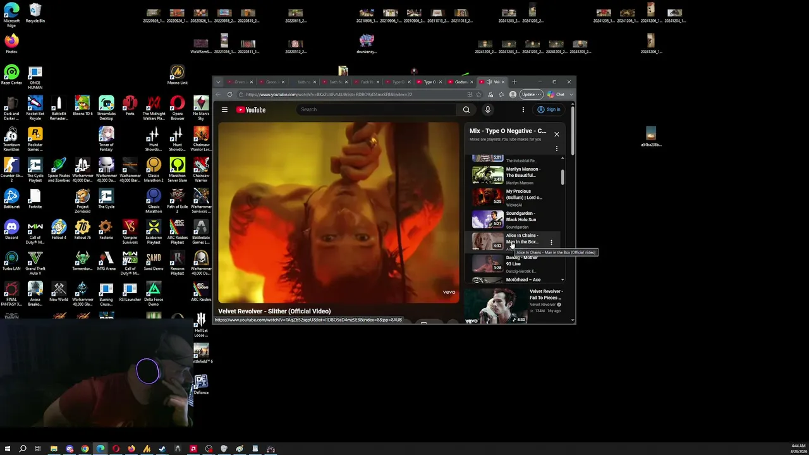Open the YouTube guide hamburger menu
This screenshot has height=455, width=809.
click(224, 110)
